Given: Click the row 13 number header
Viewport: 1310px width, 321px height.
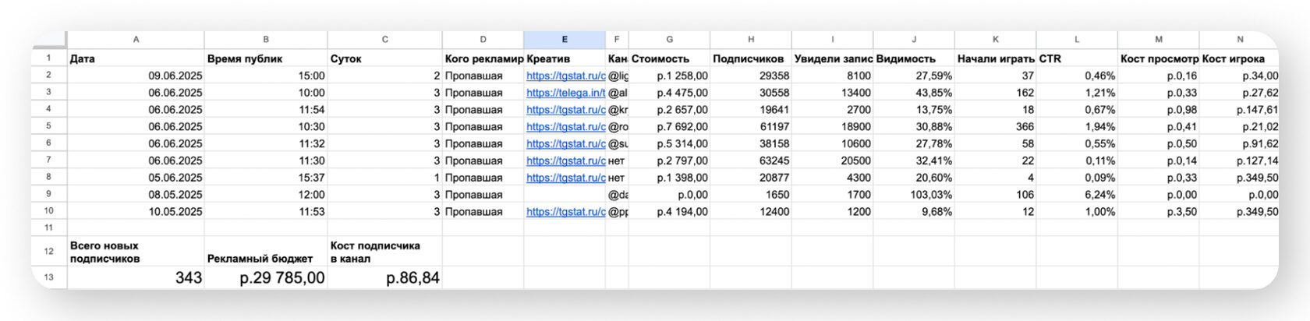Looking at the screenshot, I should tap(48, 277).
